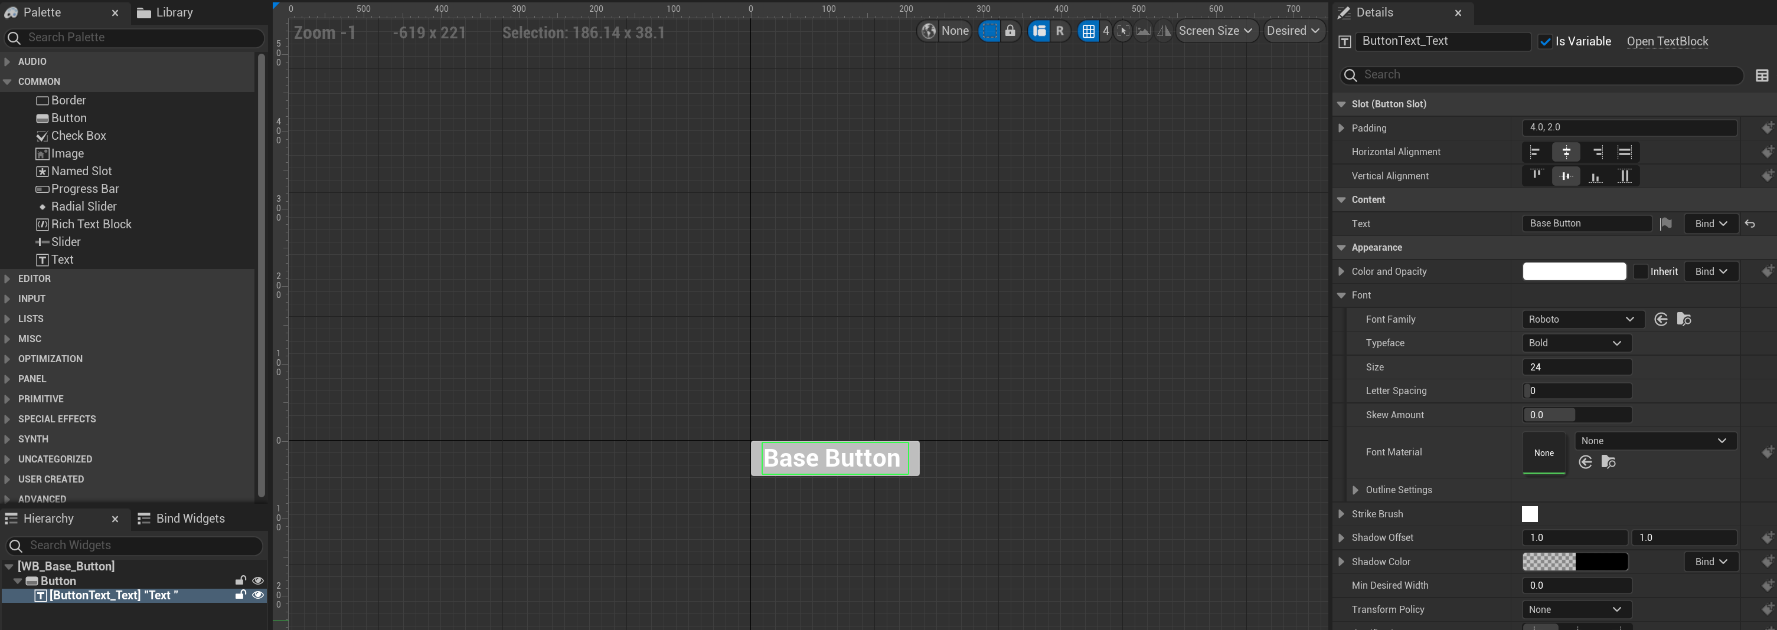Browse to Font Material asset in Content Browser
The image size is (1777, 630).
tap(1608, 462)
